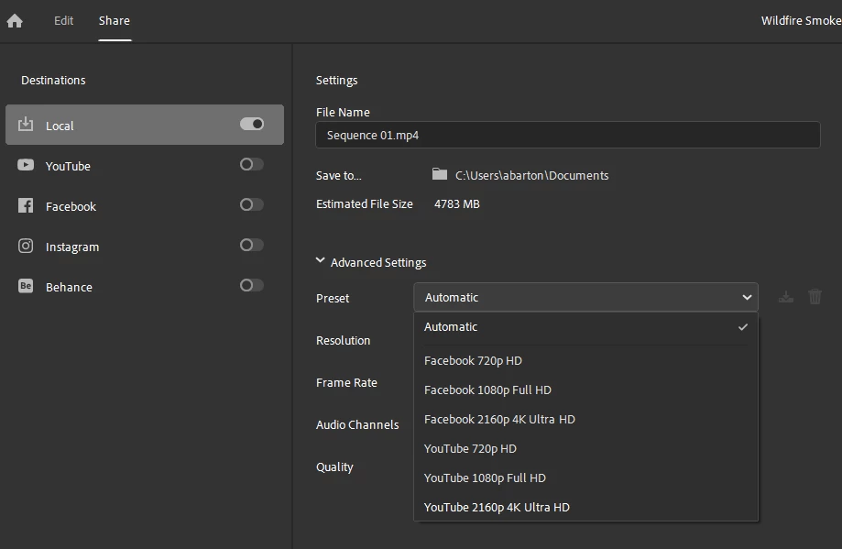Click the Facebook logo icon
The height and width of the screenshot is (549, 842).
26,205
